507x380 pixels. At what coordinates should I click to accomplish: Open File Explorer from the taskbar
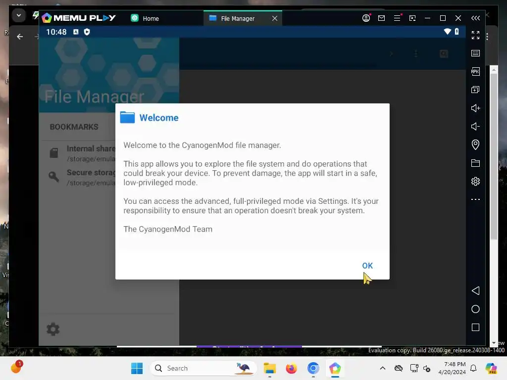tap(270, 368)
